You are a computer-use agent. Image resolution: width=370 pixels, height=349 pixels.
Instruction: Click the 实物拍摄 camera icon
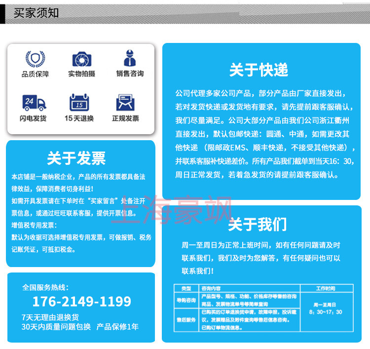(81, 59)
